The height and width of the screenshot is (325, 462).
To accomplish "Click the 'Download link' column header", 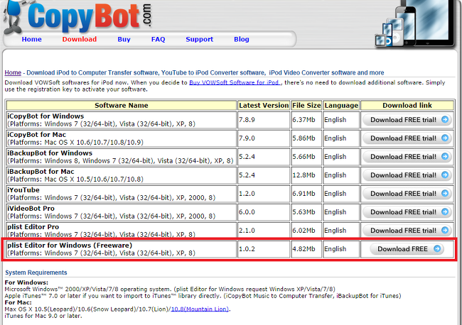I will coord(407,105).
